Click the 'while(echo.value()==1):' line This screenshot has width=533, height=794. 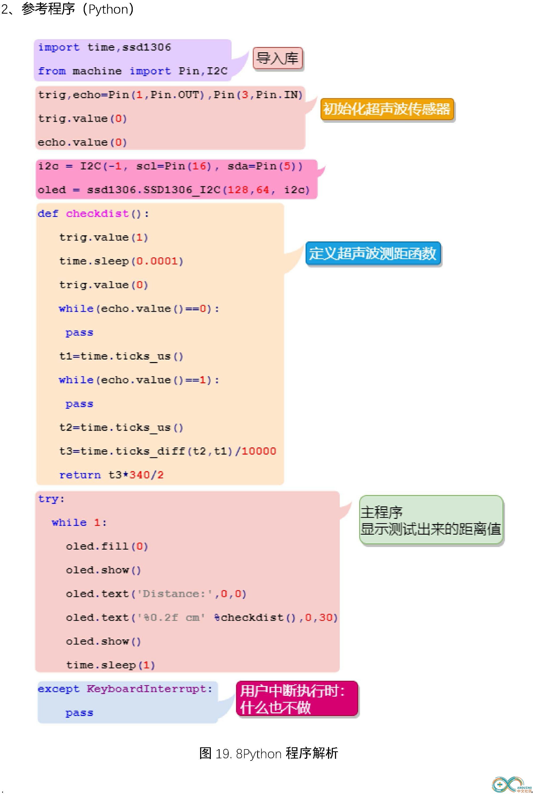139,380
